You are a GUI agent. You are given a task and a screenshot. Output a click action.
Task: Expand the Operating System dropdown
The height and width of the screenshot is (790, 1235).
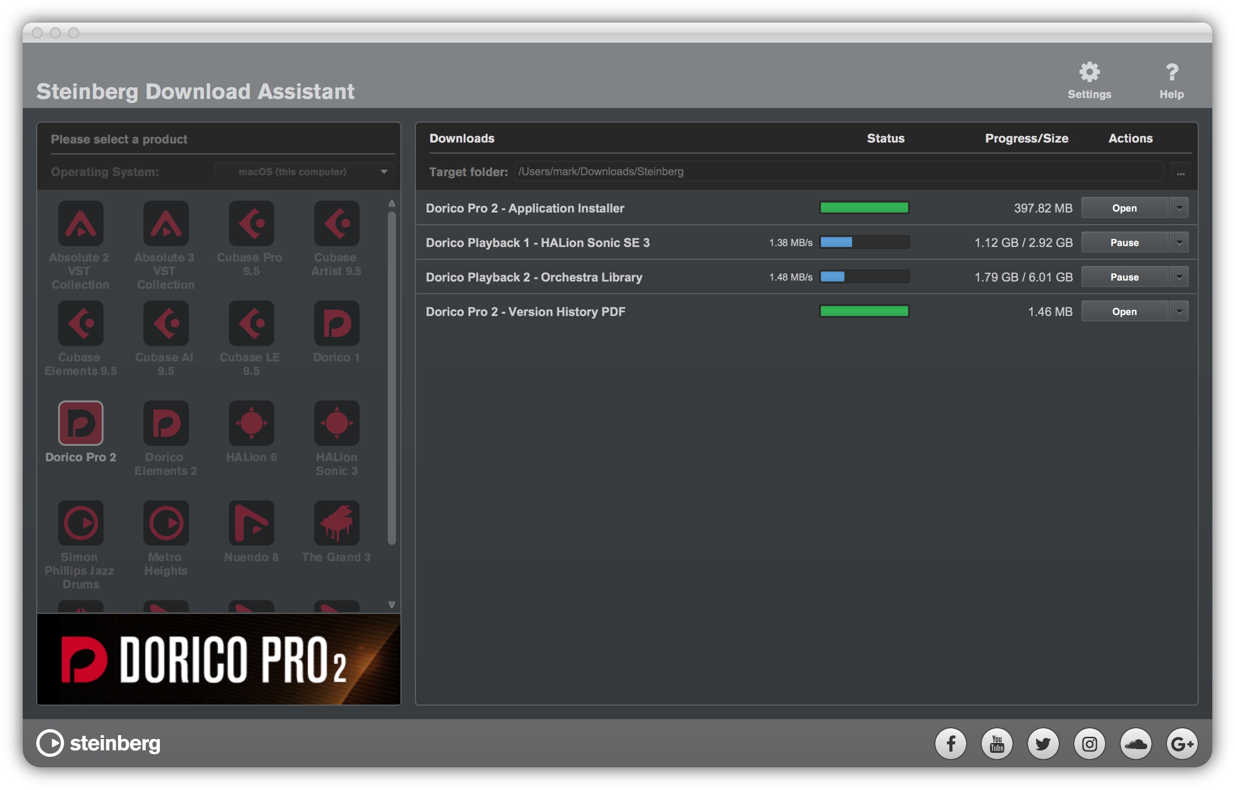point(304,172)
